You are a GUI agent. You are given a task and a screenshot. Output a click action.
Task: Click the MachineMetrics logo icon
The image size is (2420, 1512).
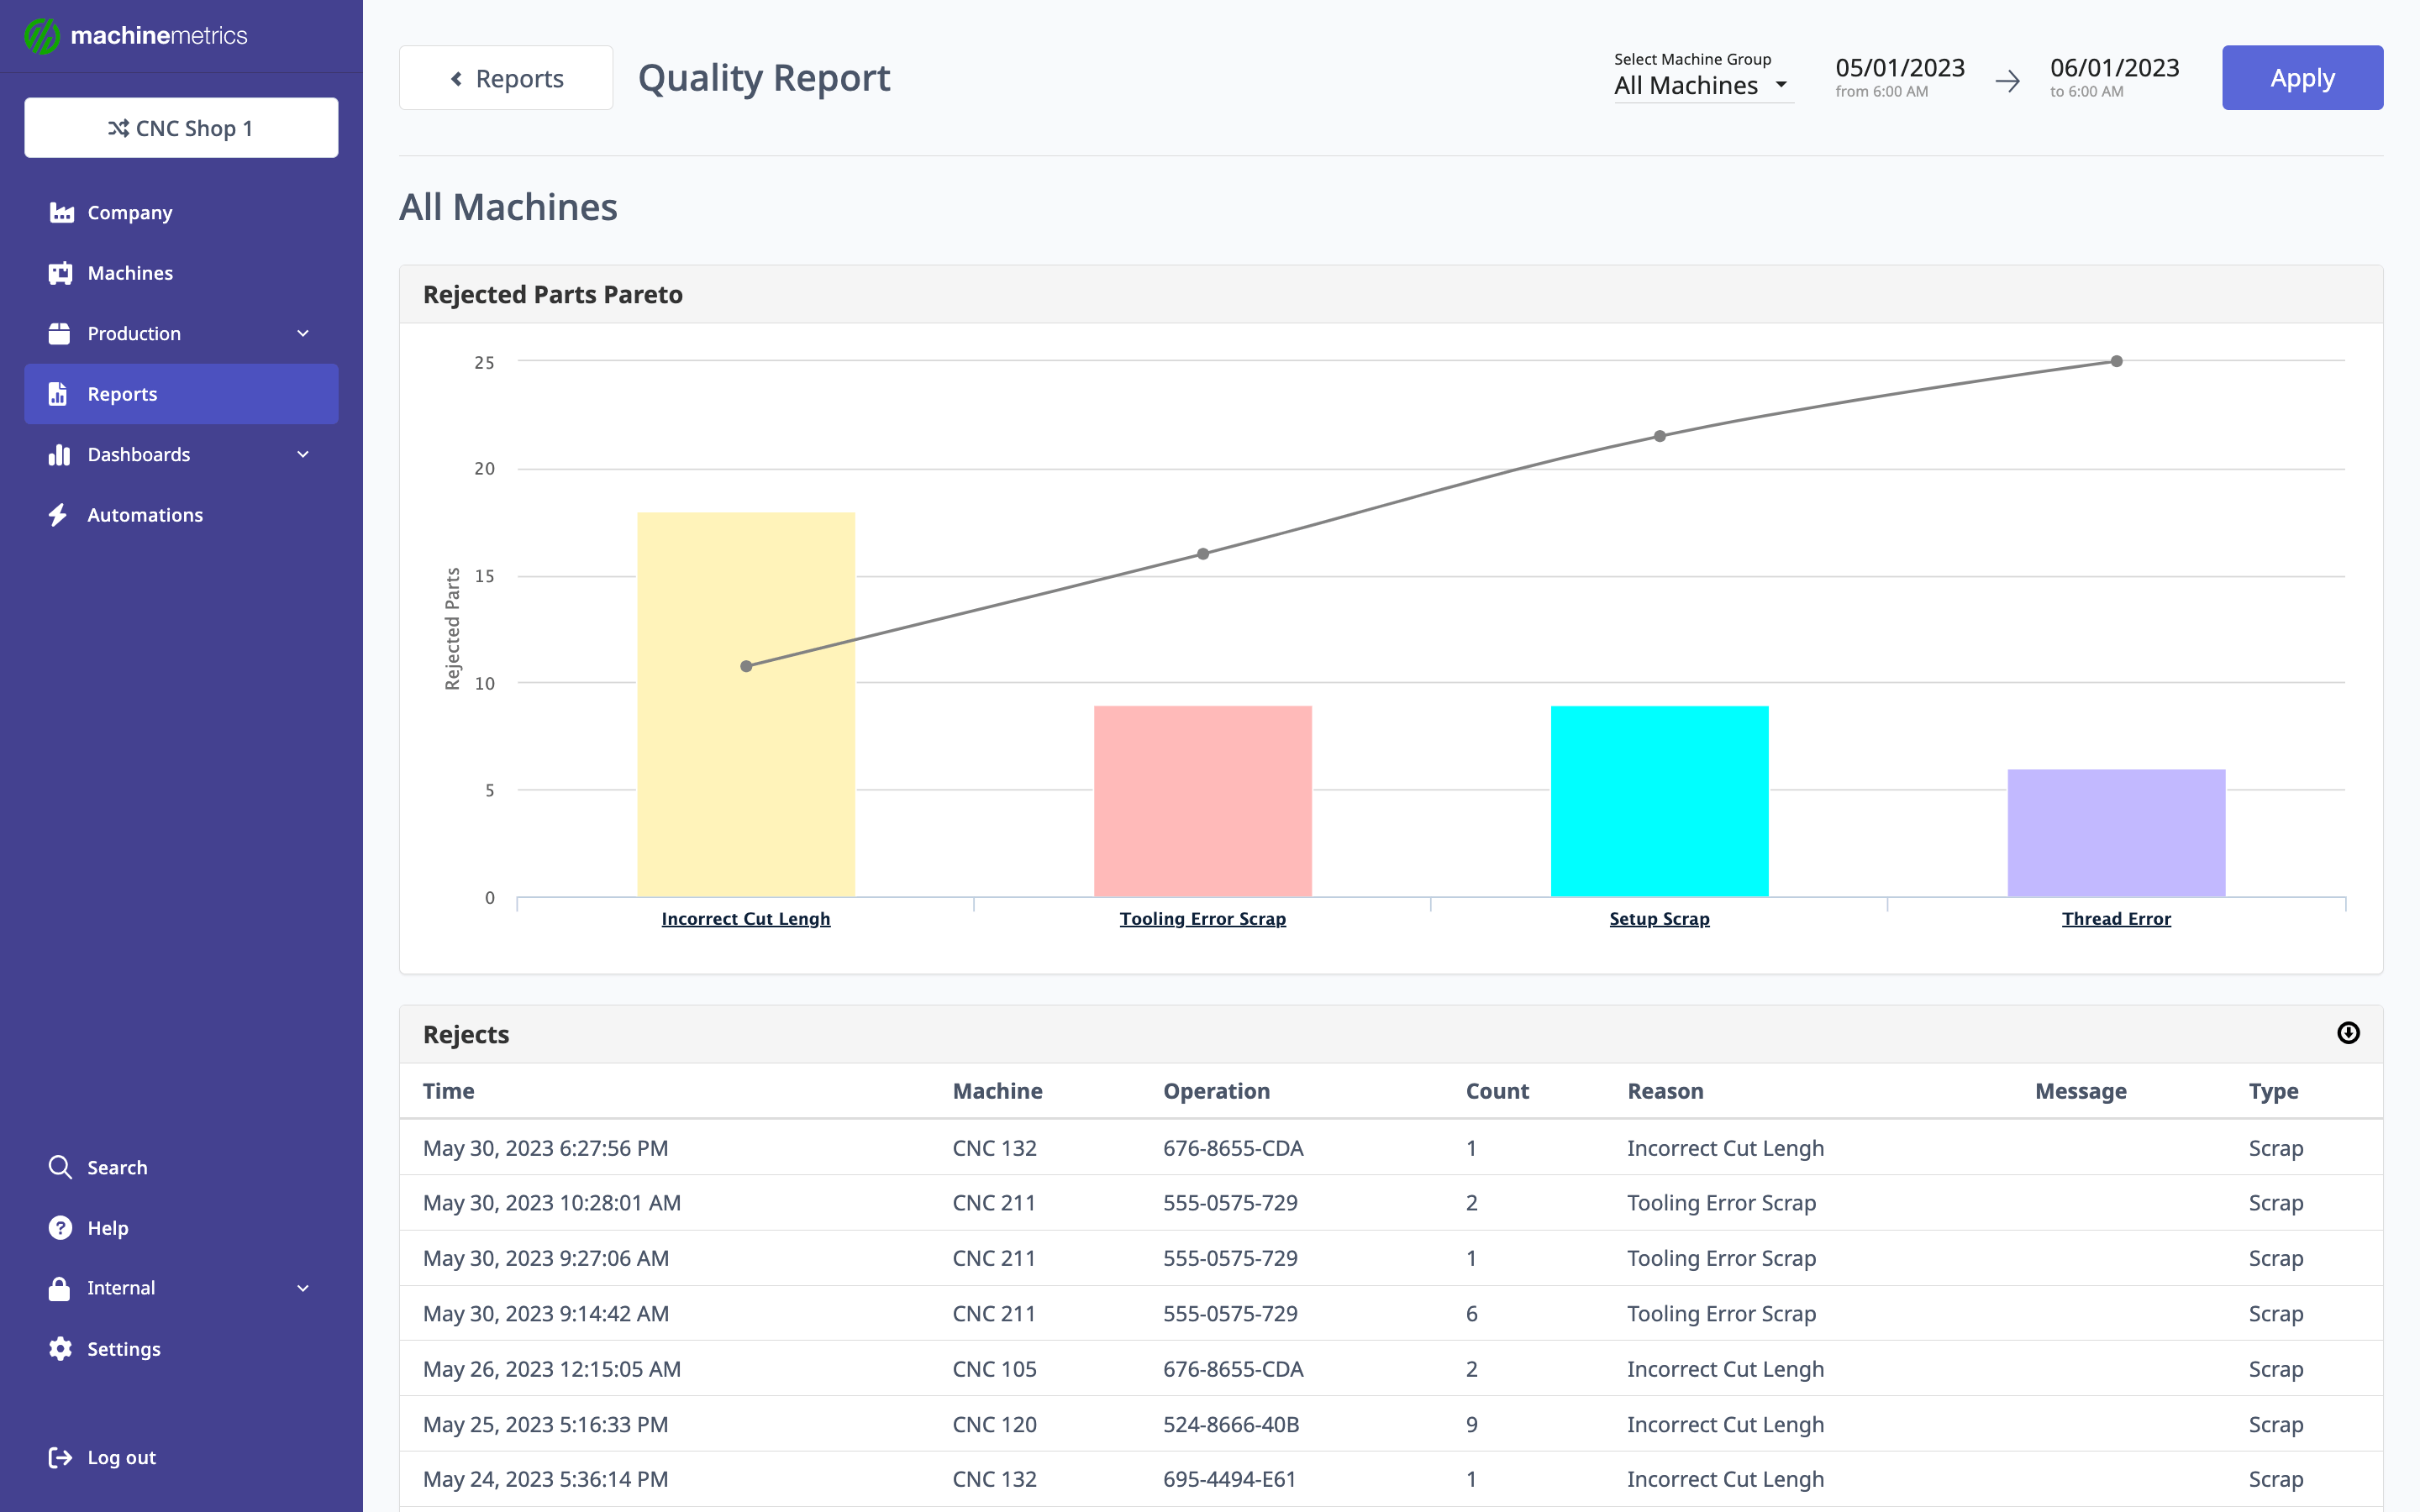(42, 36)
